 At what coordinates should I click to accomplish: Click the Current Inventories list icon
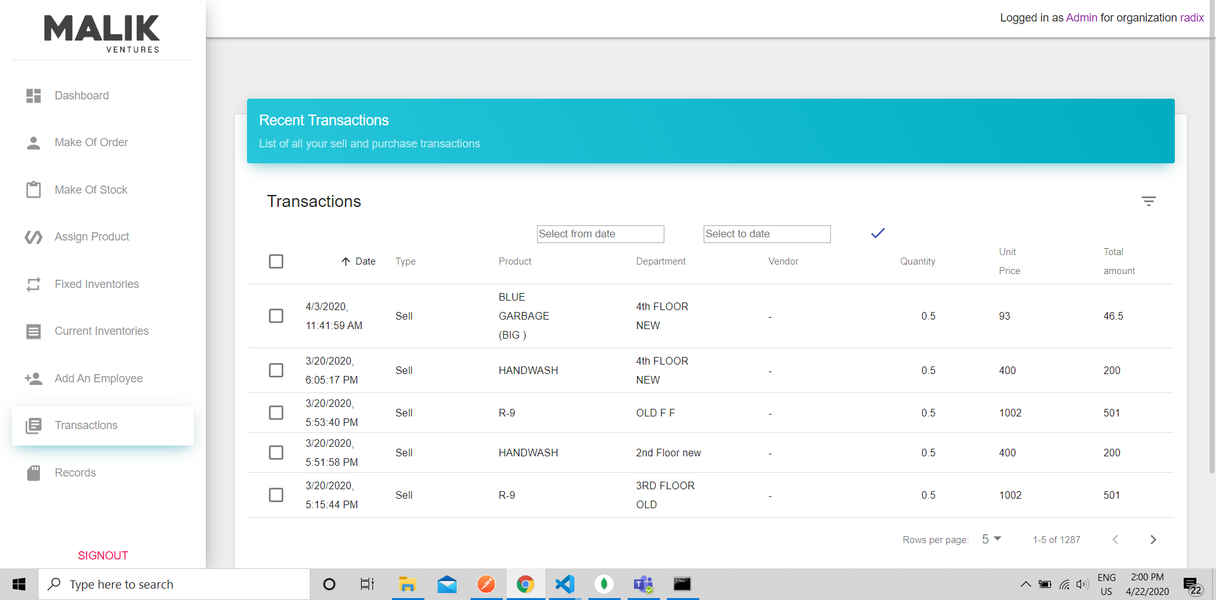pyautogui.click(x=34, y=332)
